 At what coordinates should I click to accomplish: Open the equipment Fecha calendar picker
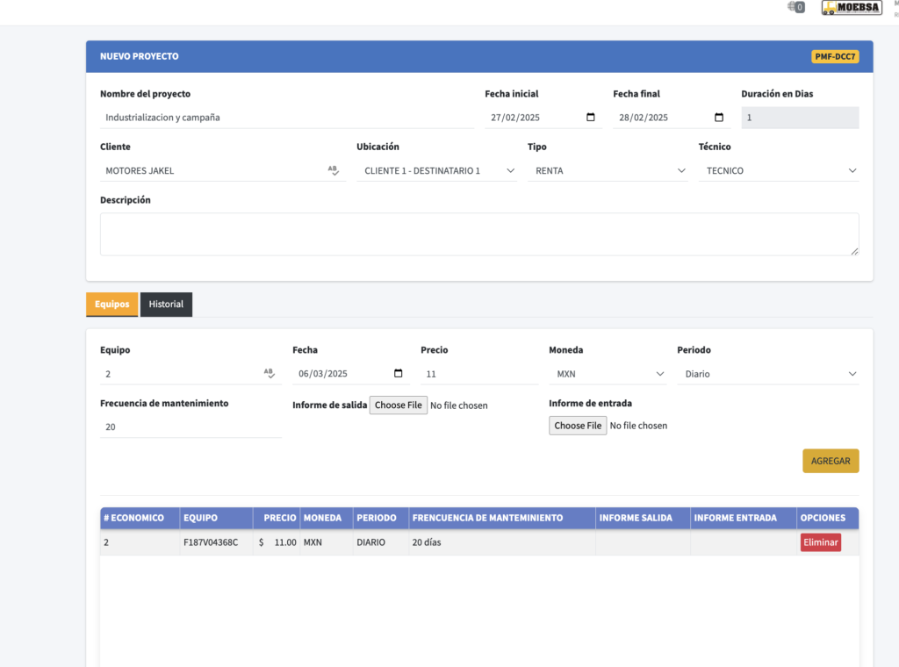pos(399,374)
